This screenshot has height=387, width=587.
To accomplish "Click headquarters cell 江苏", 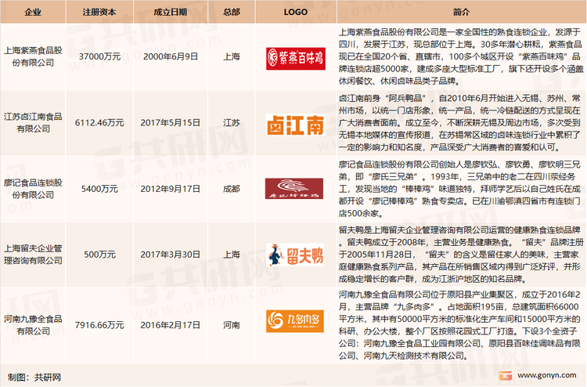I will (x=232, y=123).
